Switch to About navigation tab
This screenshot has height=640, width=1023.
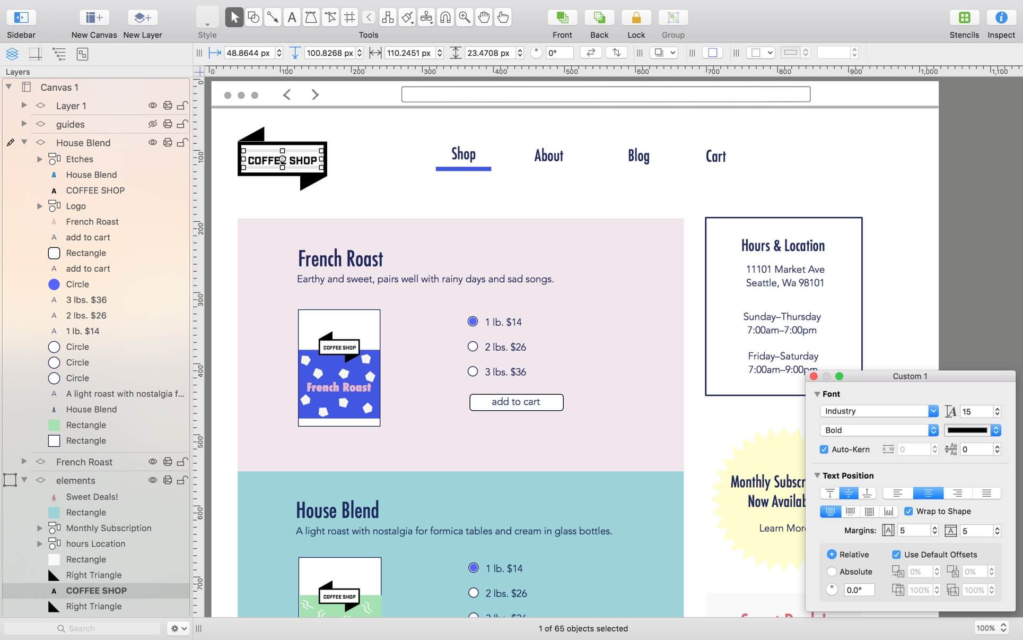point(548,155)
